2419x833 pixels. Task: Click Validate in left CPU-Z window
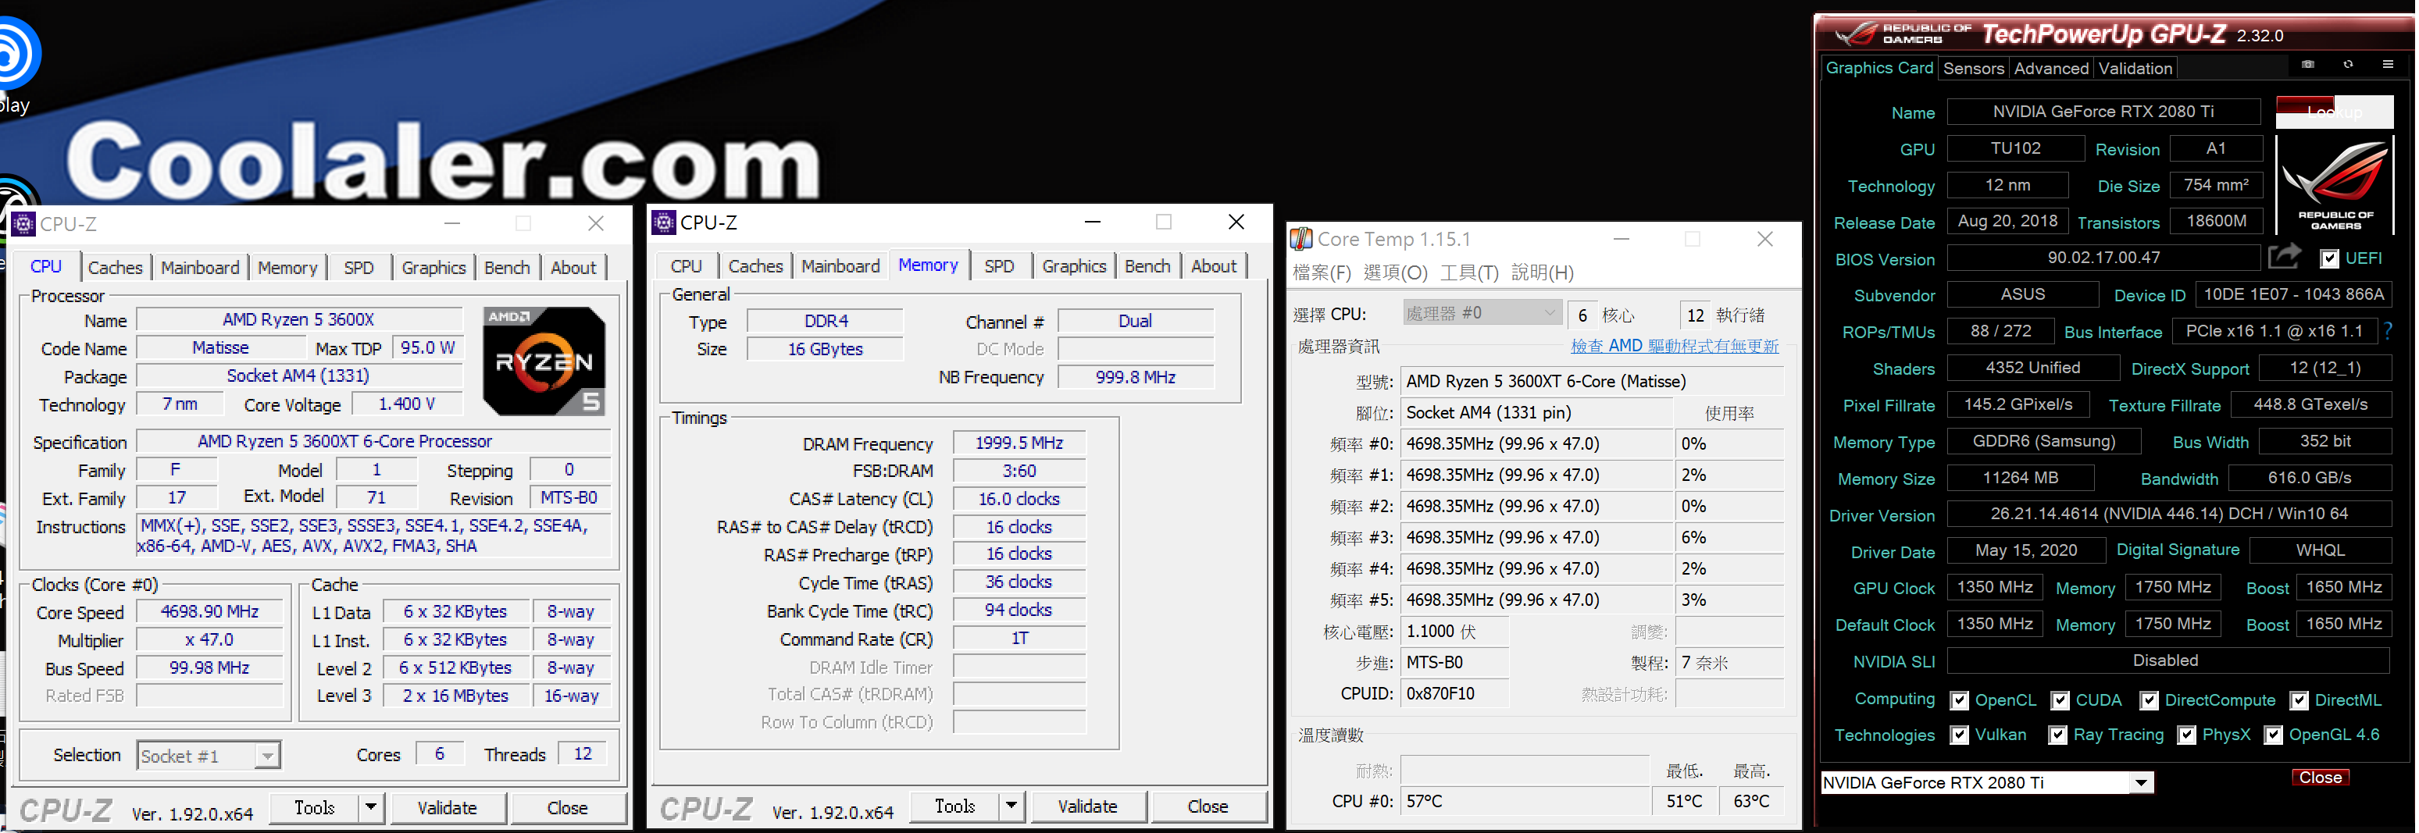point(447,808)
